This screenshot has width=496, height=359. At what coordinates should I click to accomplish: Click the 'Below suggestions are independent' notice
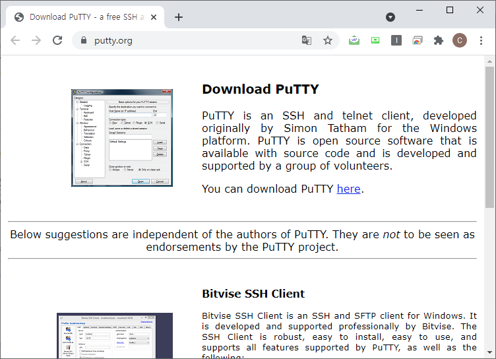(242, 241)
